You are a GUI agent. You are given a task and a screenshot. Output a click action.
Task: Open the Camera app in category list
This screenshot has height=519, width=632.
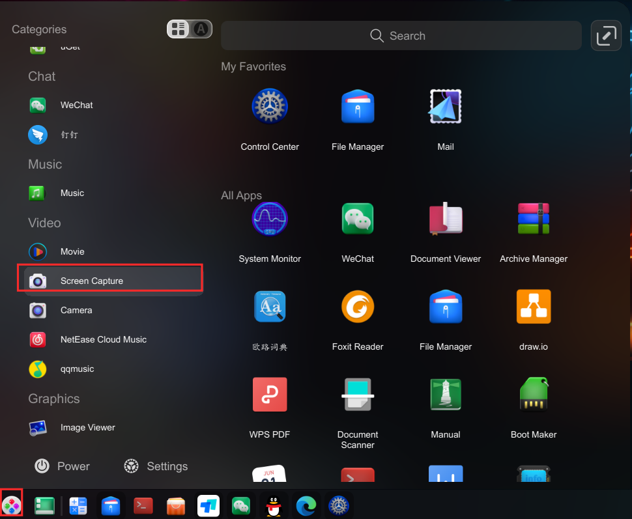(115, 310)
